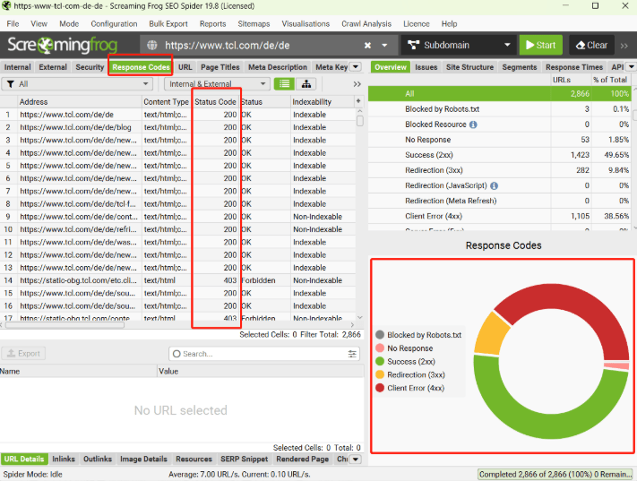Expand the hidden right-panel tabs with double chevron

coord(357,84)
